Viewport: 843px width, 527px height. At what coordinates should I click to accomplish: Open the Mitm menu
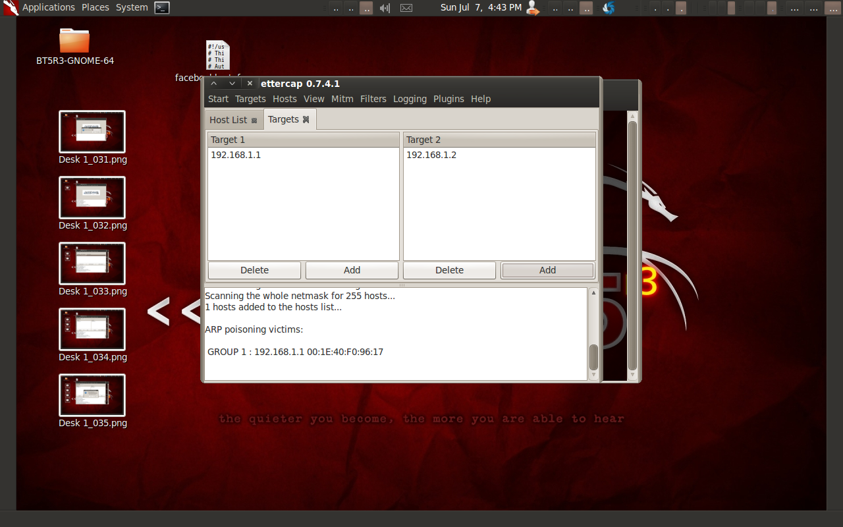coord(342,99)
